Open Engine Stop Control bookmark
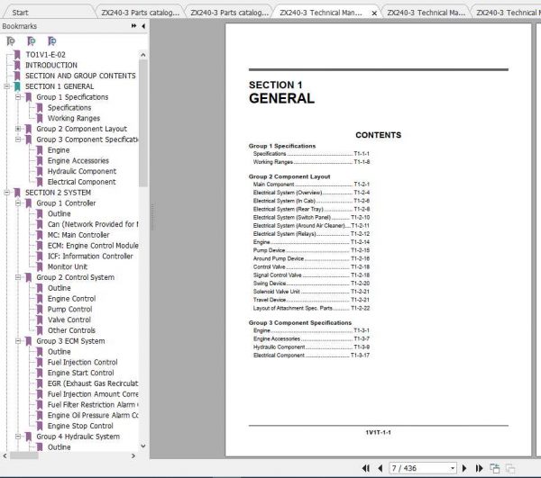 (x=80, y=426)
